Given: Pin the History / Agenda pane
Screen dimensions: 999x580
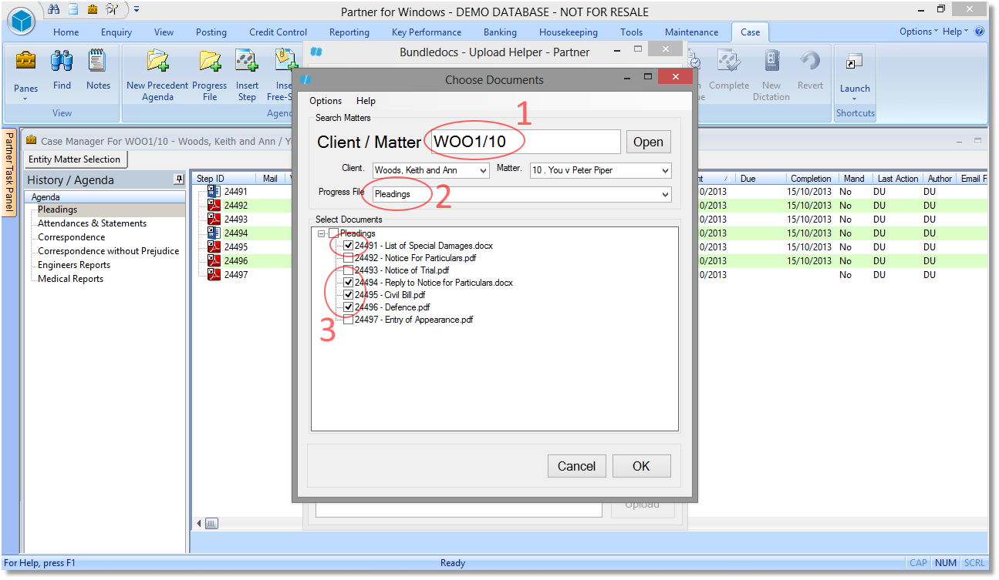Looking at the screenshot, I should (x=179, y=179).
